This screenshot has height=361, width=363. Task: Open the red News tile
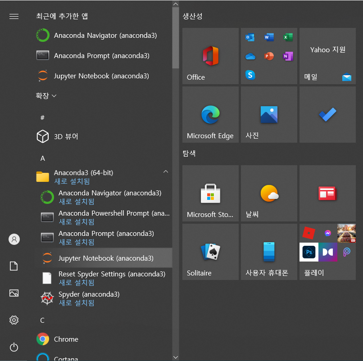pos(327,193)
